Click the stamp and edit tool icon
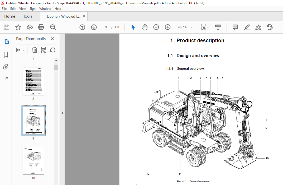Image resolution: width=283 pixels, height=185 pixels. coord(270,27)
